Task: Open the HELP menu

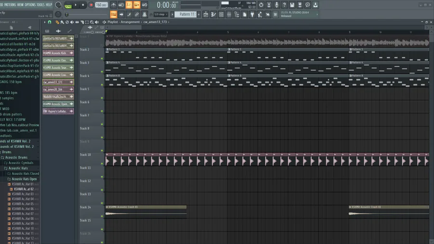Action: pyautogui.click(x=49, y=5)
